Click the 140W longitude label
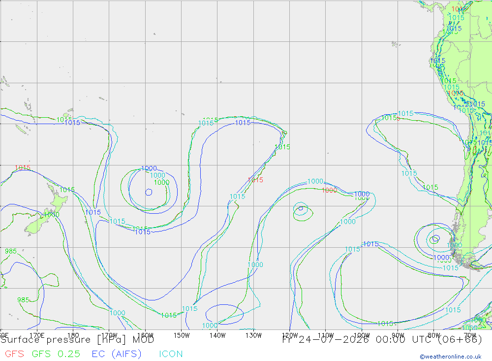 [x=218, y=335]
